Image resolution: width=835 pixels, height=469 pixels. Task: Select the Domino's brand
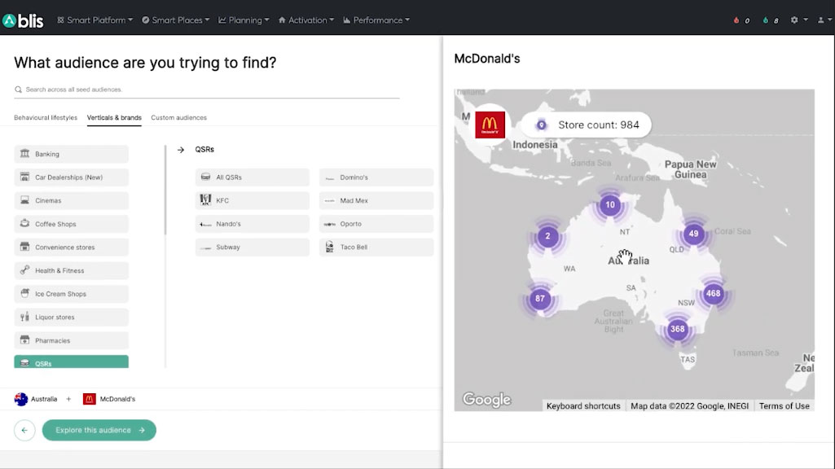[376, 178]
